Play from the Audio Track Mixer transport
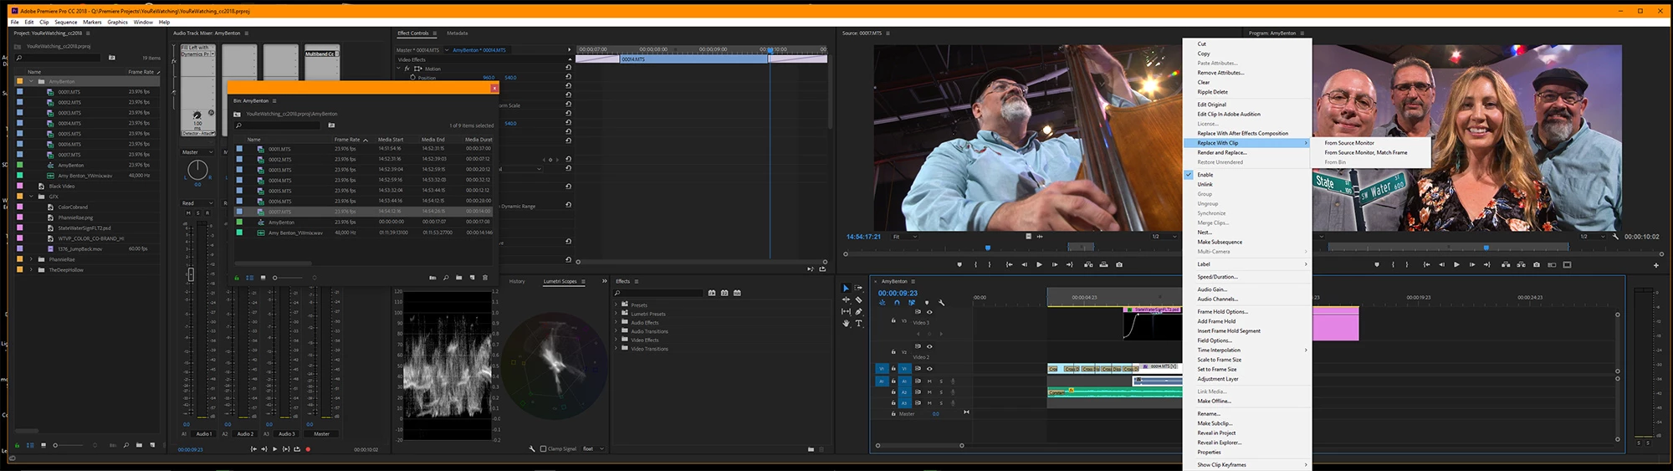 275,449
